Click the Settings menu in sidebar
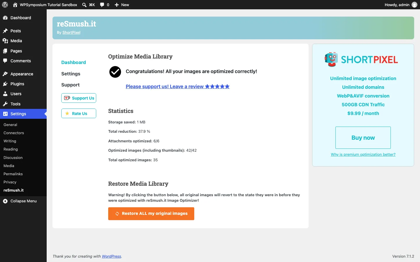This screenshot has width=420, height=262. coord(23,114)
